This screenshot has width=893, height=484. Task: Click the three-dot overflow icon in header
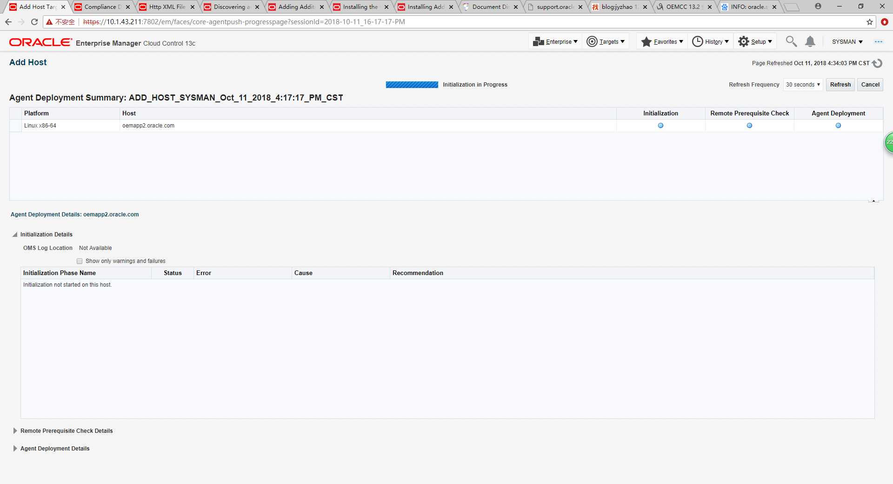coord(879,42)
